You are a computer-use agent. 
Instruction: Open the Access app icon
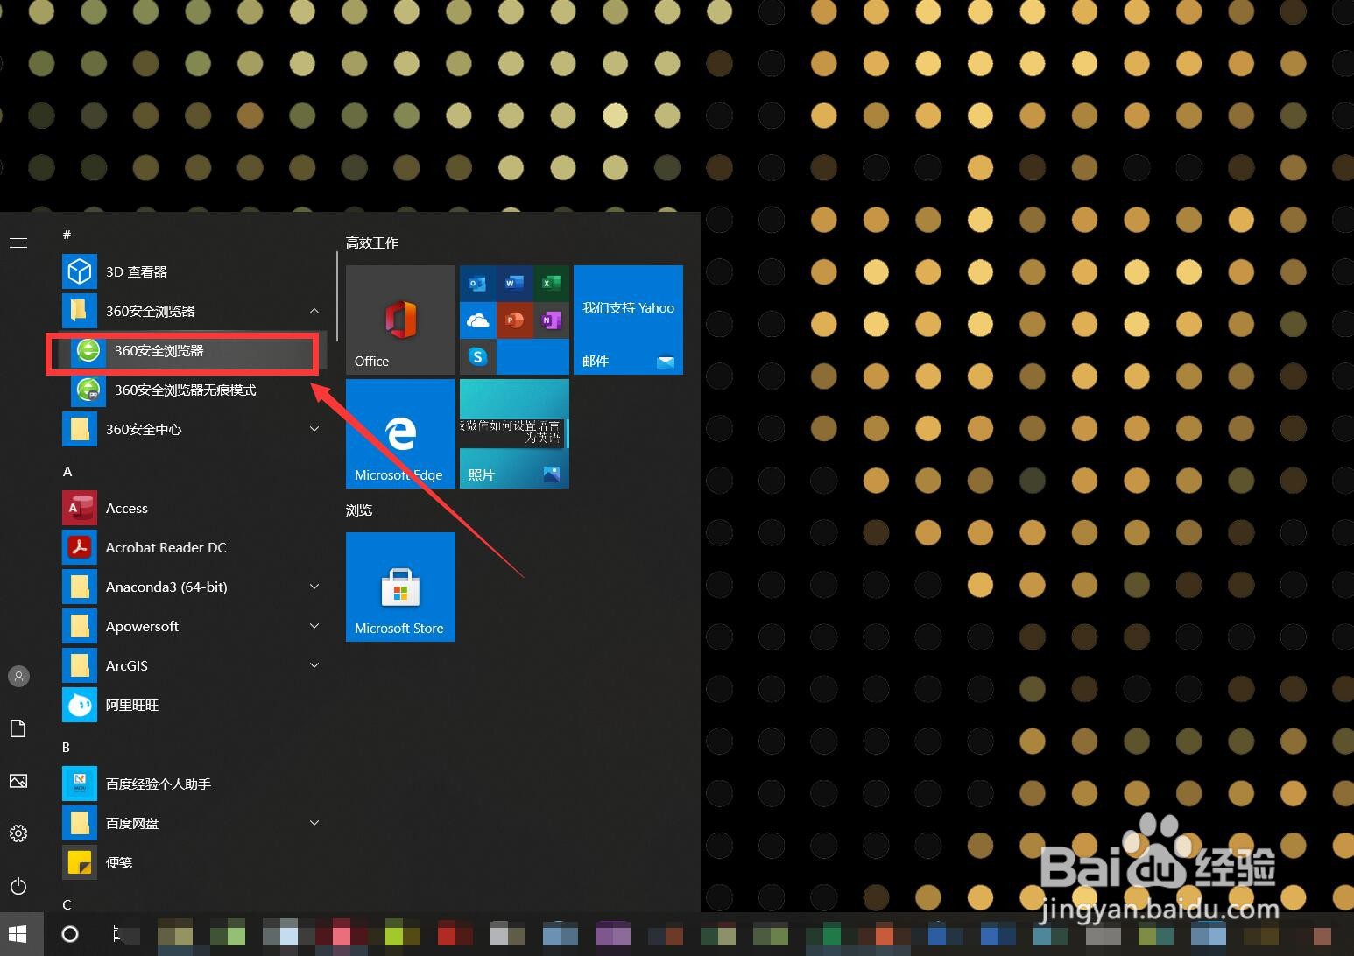(x=80, y=508)
